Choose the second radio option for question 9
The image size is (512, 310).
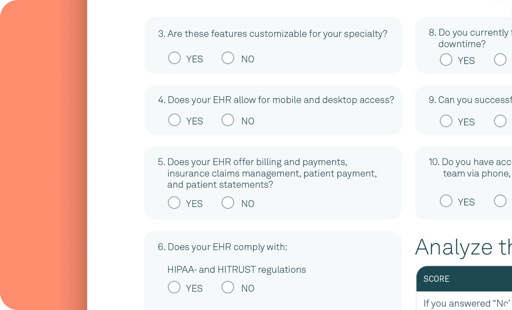pyautogui.click(x=500, y=121)
